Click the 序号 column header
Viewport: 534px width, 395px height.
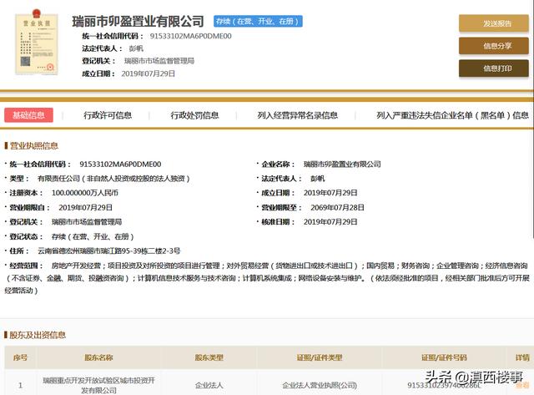tap(20, 357)
